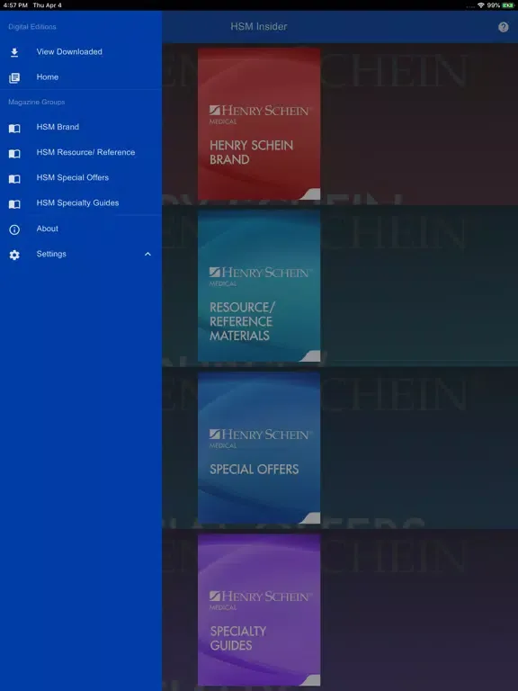This screenshot has width=518, height=691.
Task: Click the Magazine Groups section heading
Action: click(37, 103)
